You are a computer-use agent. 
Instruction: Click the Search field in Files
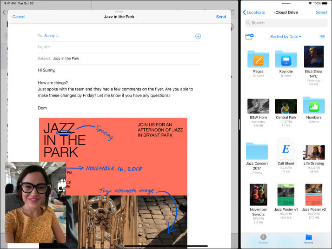tap(286, 23)
